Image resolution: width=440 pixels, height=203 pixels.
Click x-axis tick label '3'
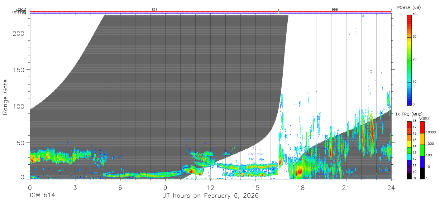tap(75, 188)
